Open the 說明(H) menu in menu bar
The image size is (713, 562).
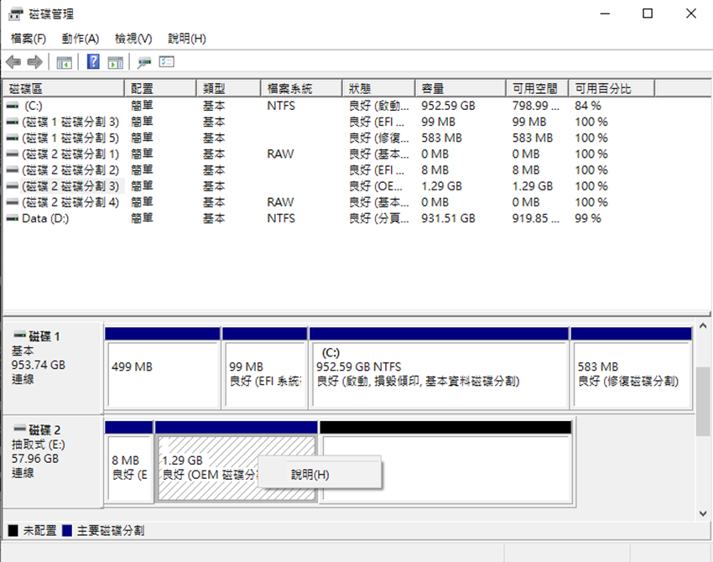pyautogui.click(x=187, y=39)
